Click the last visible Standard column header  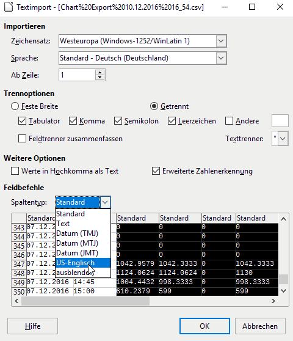point(257,218)
